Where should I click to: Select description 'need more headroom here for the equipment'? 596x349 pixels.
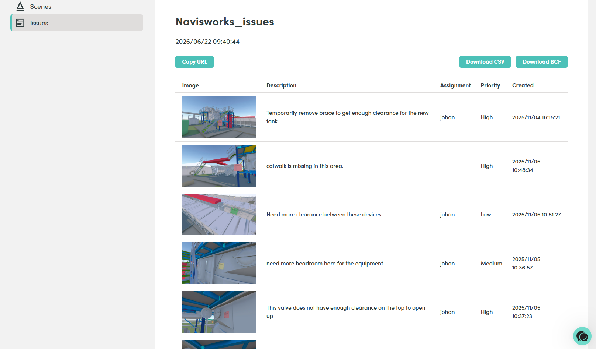tap(325, 264)
